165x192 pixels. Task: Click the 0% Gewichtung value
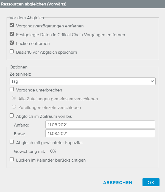pos(53,151)
